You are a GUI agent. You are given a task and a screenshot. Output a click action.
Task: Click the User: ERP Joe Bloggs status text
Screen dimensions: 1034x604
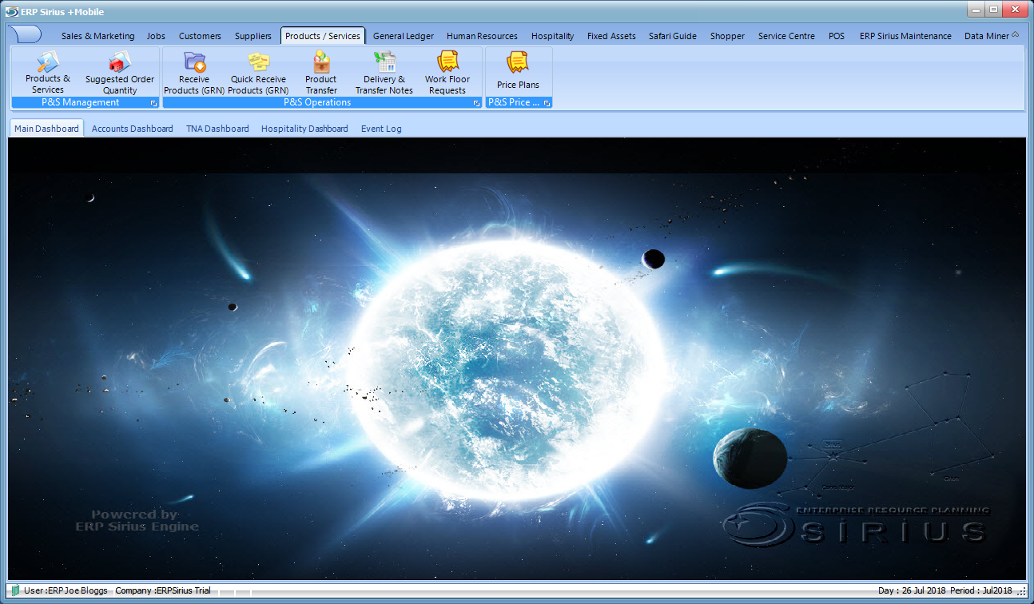tap(66, 590)
